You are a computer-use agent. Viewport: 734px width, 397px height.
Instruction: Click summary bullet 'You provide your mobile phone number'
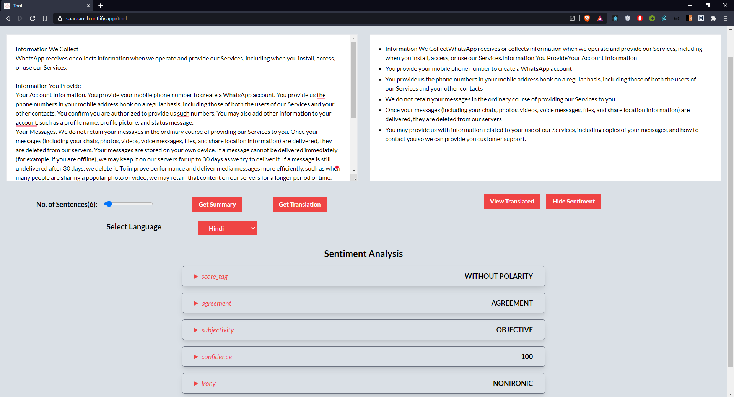478,69
